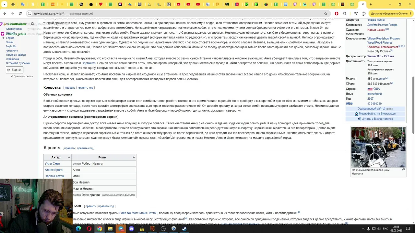Viewport: 415px width, 233px height.
Task: Switch to English language version
Action: [x=10, y=38]
